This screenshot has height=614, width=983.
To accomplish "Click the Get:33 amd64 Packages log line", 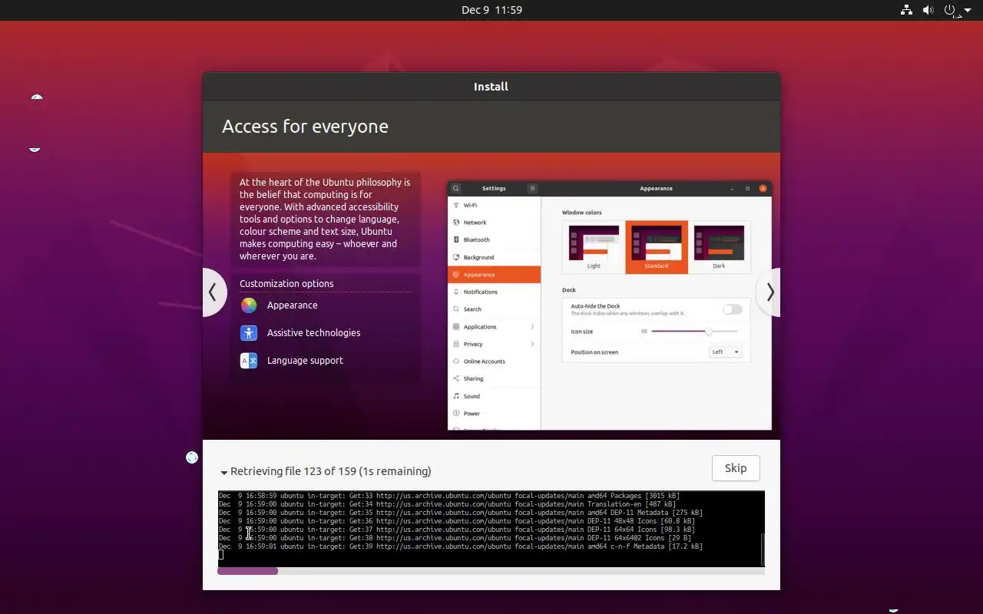I will 449,496.
